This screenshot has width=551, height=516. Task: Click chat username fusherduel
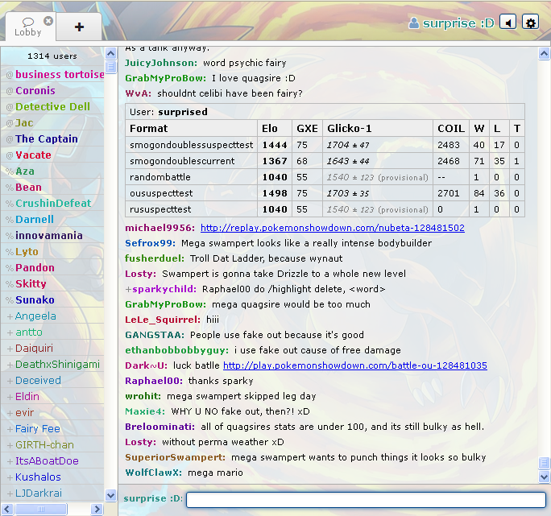(155, 258)
